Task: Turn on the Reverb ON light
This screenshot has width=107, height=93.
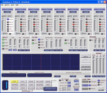Action: coord(90,40)
